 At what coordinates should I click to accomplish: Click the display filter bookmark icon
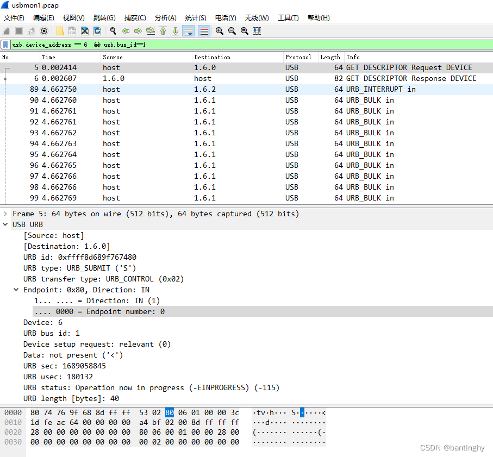tap(5, 45)
